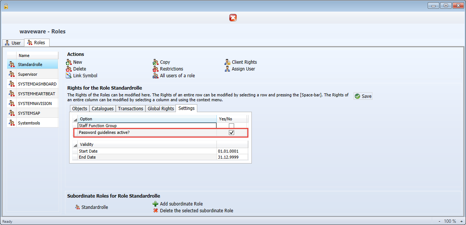Click the Assign User icon
This screenshot has height=225, width=466.
click(x=227, y=69)
